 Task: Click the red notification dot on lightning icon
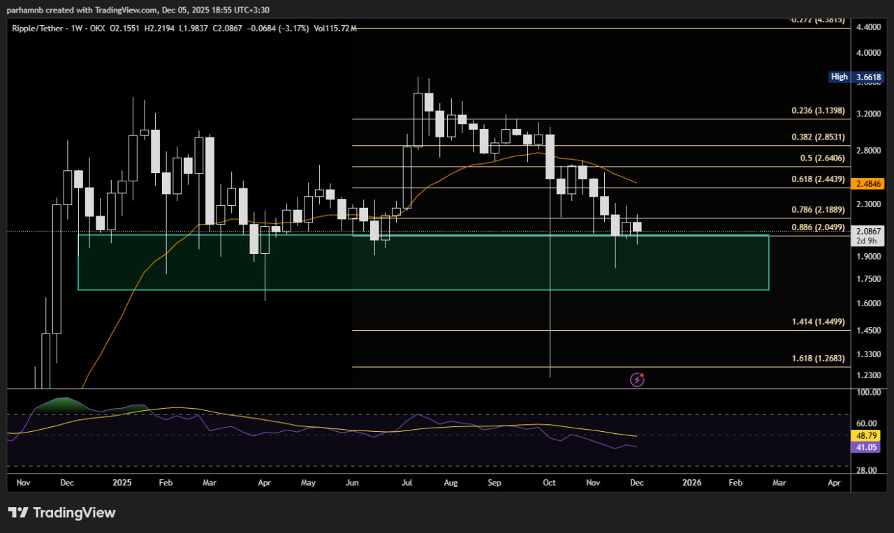point(643,374)
